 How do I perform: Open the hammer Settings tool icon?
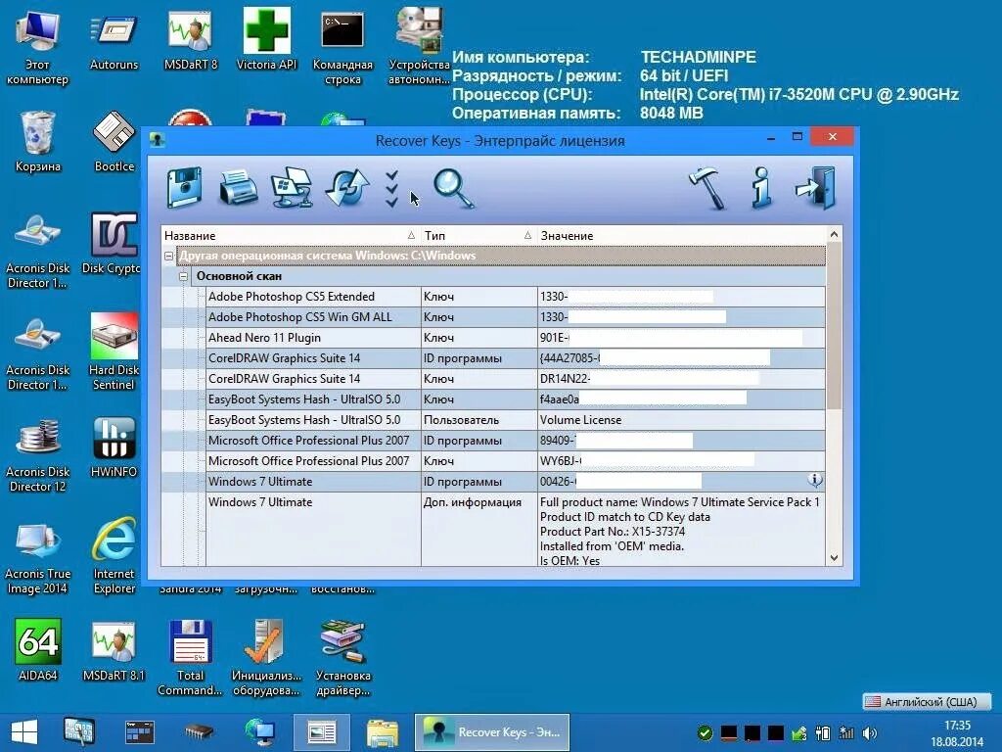706,188
